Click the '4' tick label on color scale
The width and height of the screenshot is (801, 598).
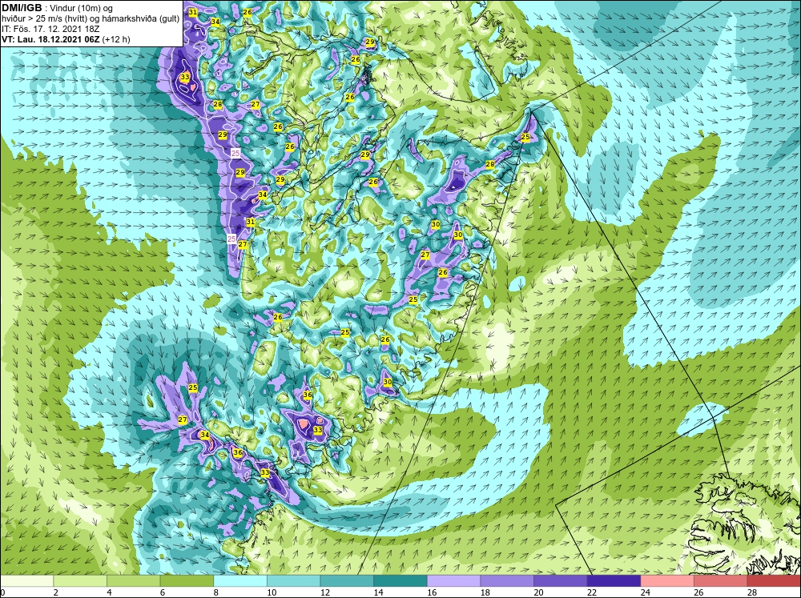109,592
